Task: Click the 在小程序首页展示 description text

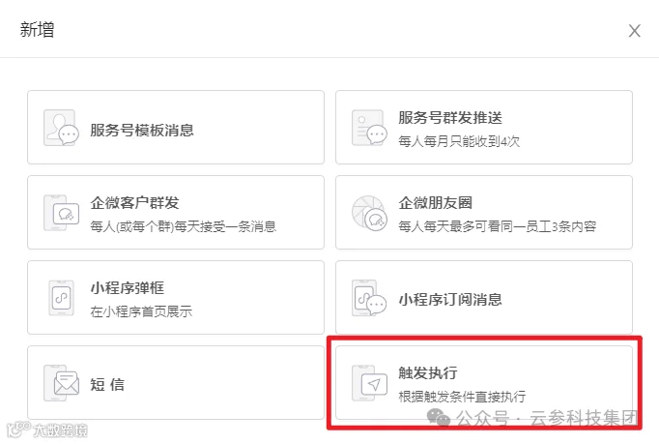Action: tap(141, 311)
